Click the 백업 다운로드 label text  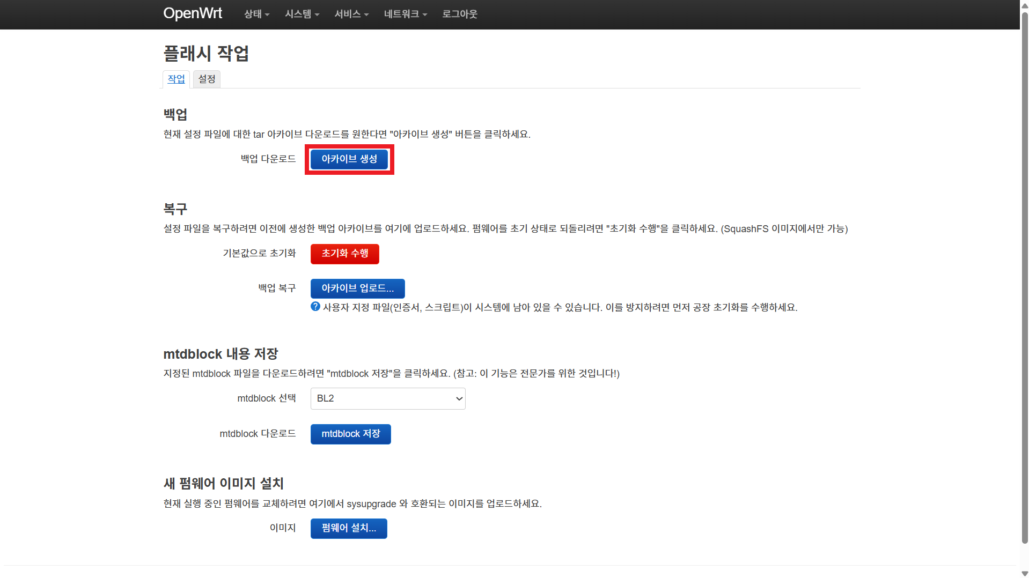pyautogui.click(x=268, y=159)
